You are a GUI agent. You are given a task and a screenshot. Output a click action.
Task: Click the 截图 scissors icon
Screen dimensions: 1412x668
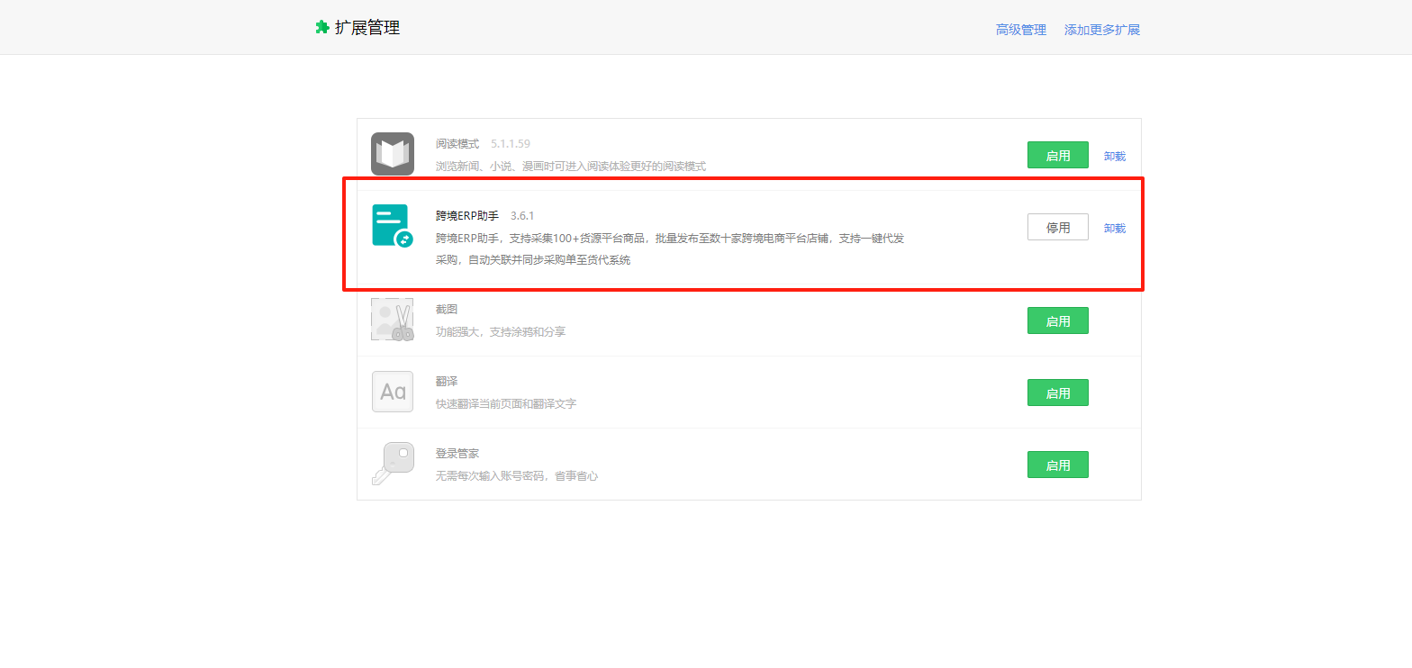393,320
